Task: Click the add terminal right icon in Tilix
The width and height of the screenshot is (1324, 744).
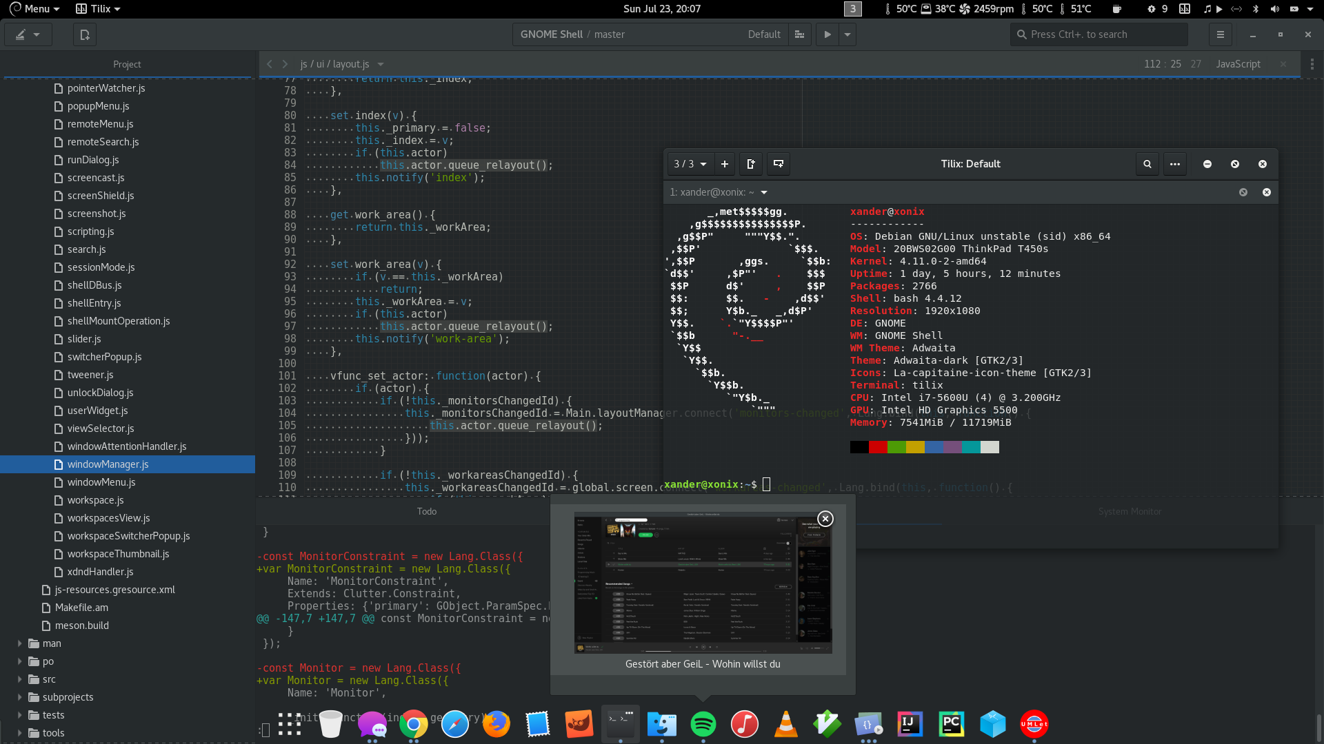Action: tap(751, 164)
